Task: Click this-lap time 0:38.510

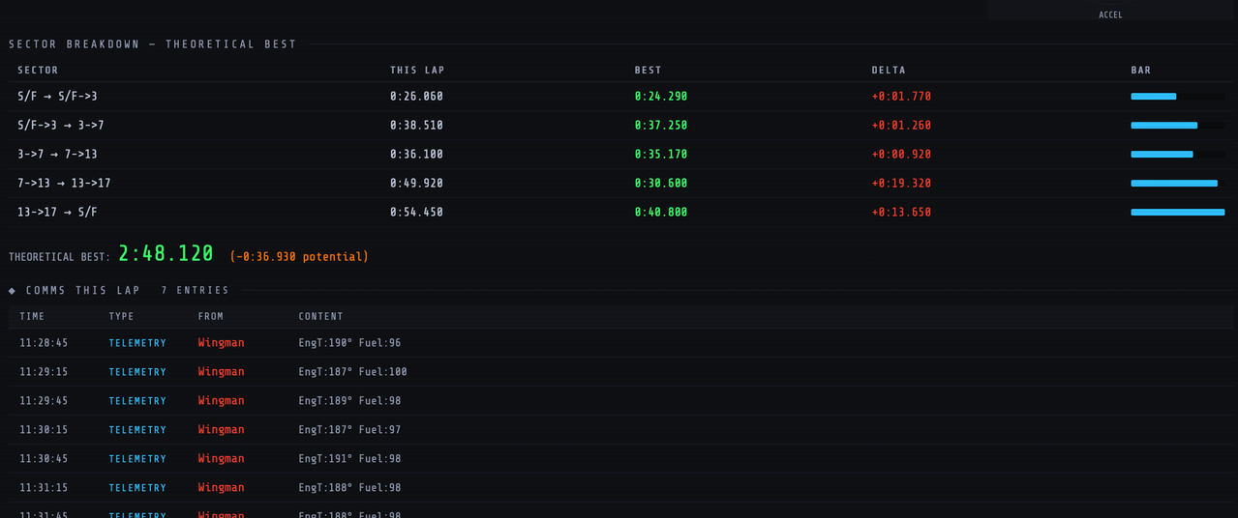Action: pyautogui.click(x=416, y=126)
